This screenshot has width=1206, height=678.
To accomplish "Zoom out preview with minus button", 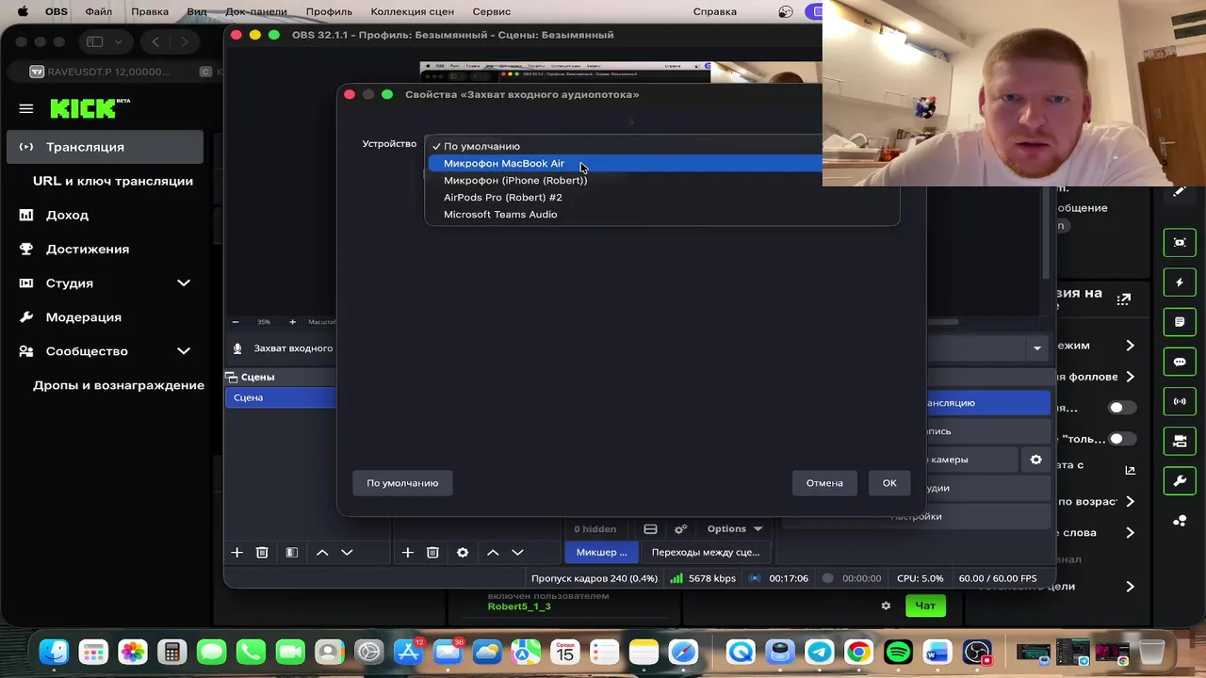I will pos(236,322).
